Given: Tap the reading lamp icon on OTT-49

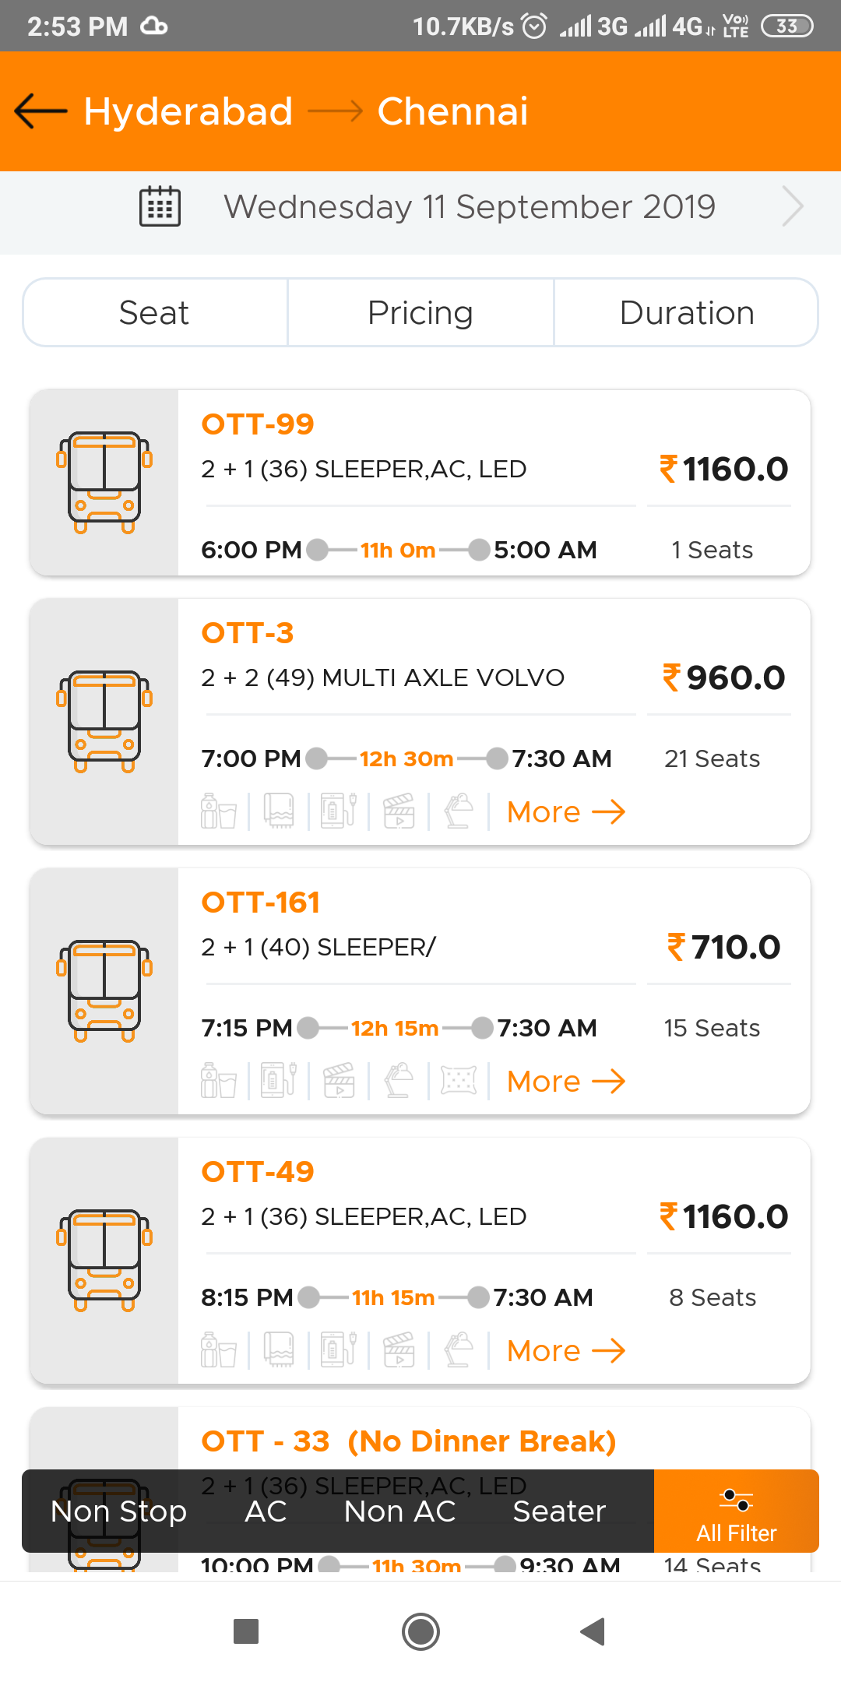Looking at the screenshot, I should 459,1350.
